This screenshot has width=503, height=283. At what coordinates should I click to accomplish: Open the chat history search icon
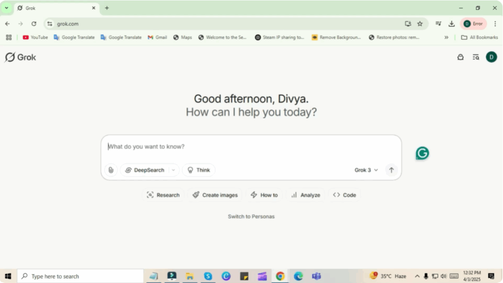pos(475,57)
